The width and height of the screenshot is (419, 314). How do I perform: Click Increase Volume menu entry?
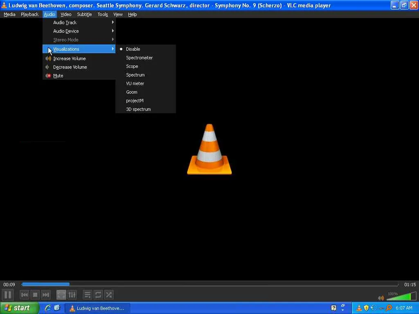[79, 58]
